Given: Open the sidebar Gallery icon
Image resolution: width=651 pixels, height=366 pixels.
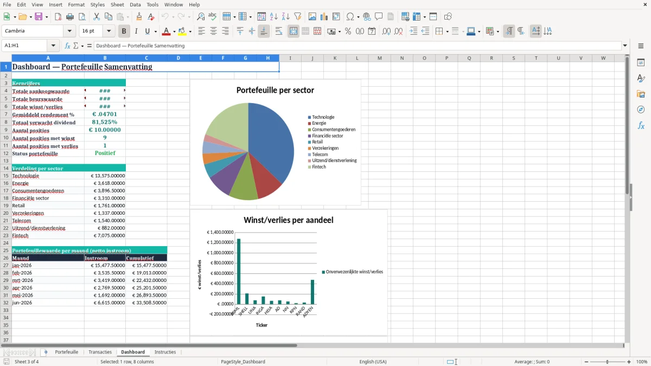Looking at the screenshot, I should (641, 94).
